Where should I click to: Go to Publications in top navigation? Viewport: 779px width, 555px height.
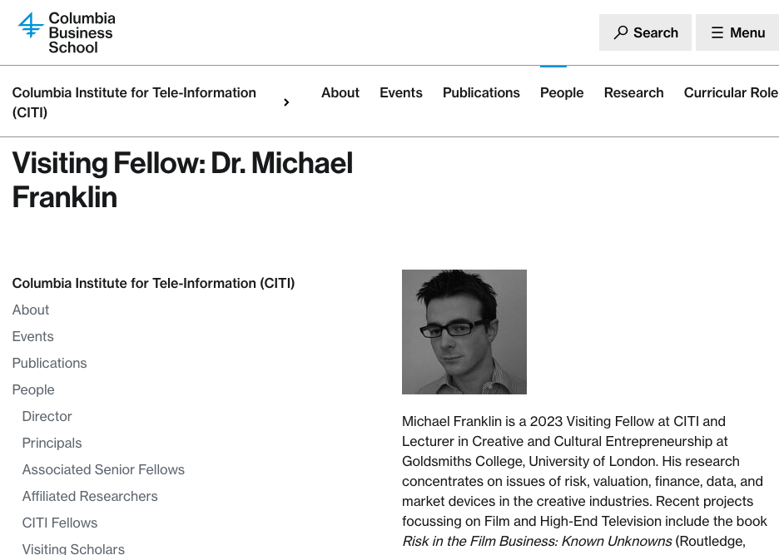(481, 92)
